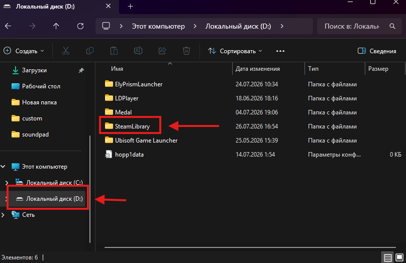The width and height of the screenshot is (406, 263).
Task: Sort by the Тип column header
Action: point(314,69)
